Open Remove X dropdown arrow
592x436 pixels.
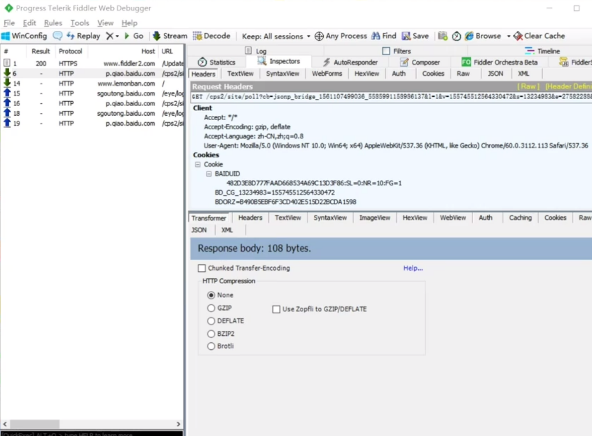[117, 36]
